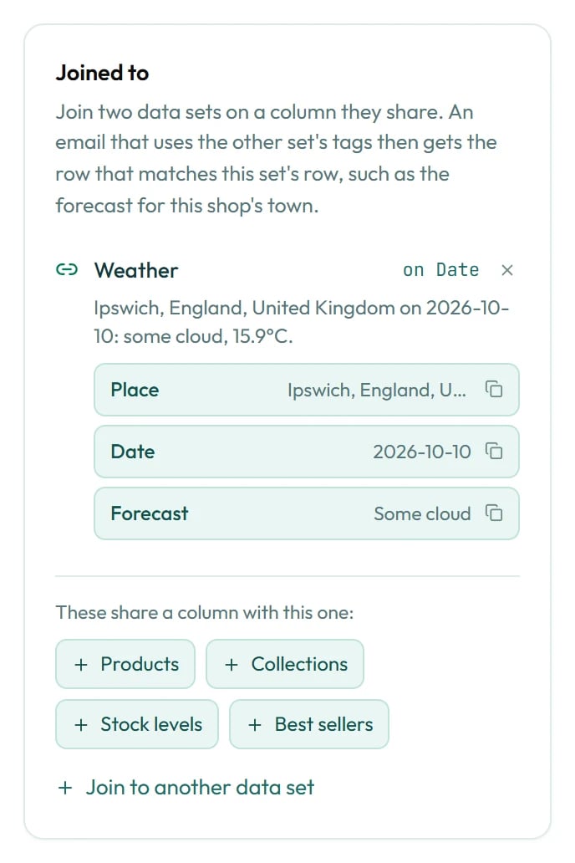Select the Place tag row
575x863 pixels.
coord(307,390)
